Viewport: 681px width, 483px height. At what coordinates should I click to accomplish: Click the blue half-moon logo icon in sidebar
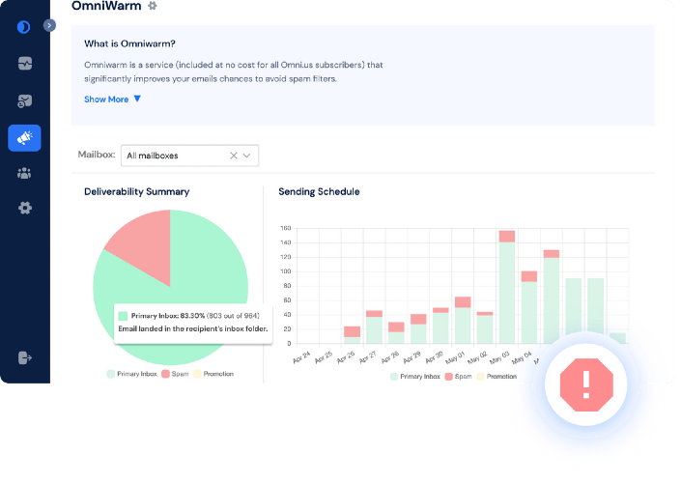[23, 27]
